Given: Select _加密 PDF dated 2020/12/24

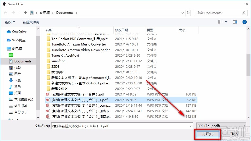Looking at the screenshot, I should 121,111.
